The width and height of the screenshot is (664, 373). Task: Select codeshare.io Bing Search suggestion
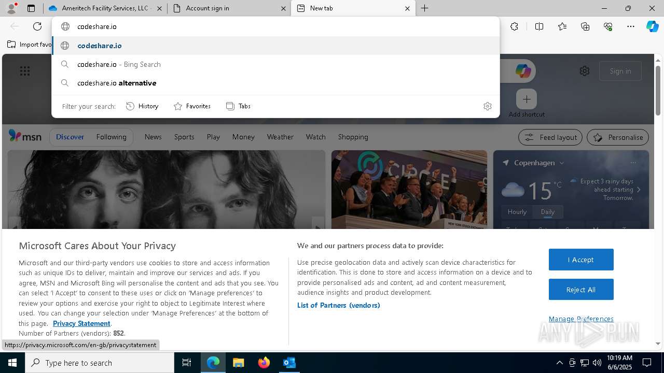[x=275, y=64]
